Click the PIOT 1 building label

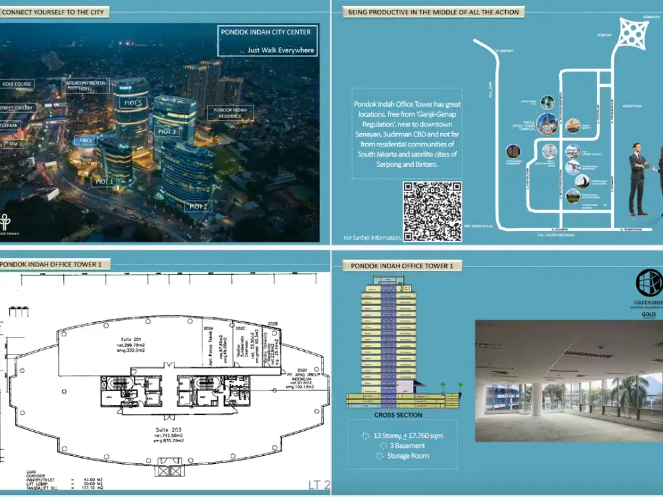[105, 181]
